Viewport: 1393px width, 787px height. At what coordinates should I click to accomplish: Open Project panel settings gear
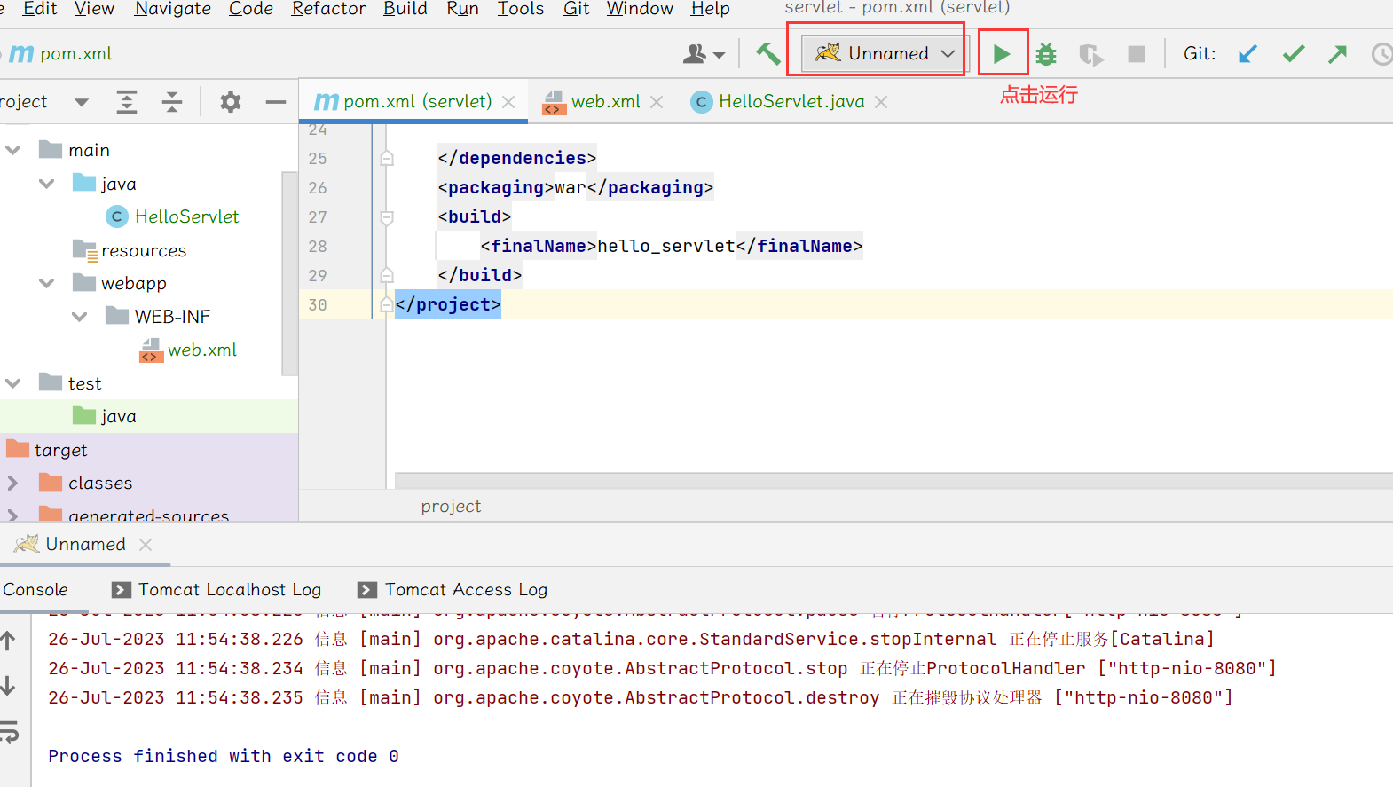click(x=231, y=102)
